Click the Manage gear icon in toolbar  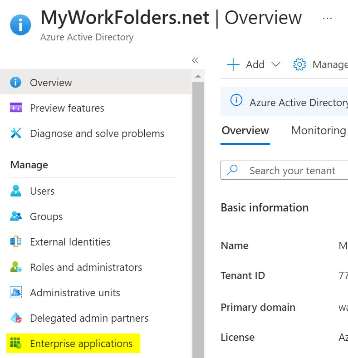tap(299, 64)
